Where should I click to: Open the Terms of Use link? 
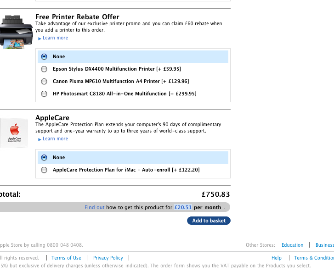pos(66,258)
